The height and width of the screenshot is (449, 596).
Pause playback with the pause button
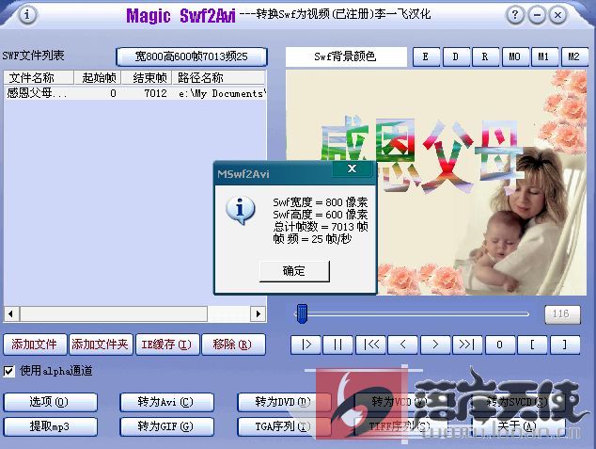point(337,345)
